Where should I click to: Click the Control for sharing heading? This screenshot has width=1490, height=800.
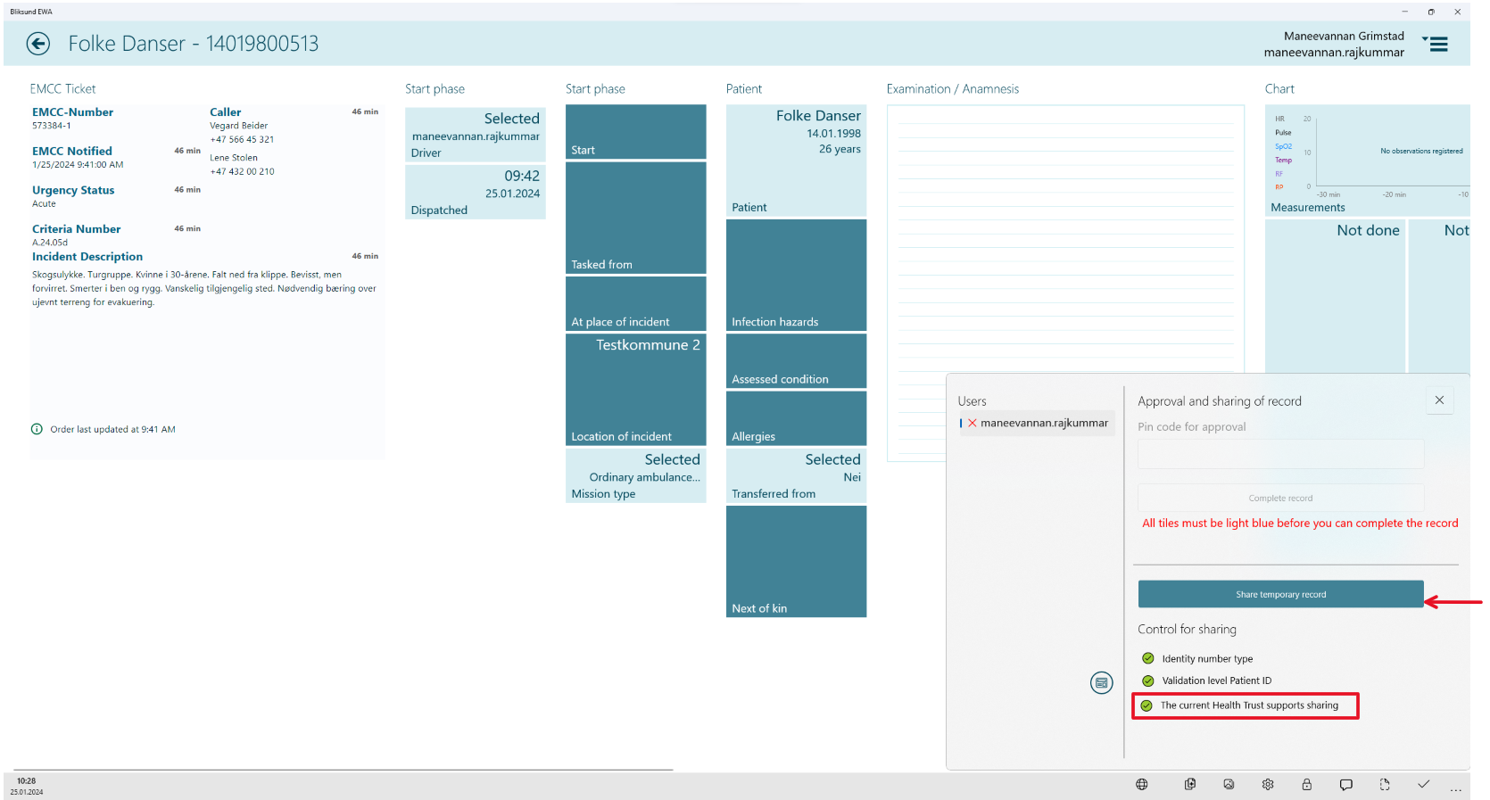(1187, 630)
